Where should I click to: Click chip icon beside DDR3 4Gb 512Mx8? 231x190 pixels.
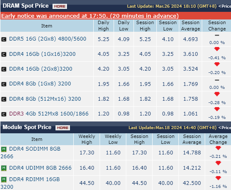pos(4,114)
